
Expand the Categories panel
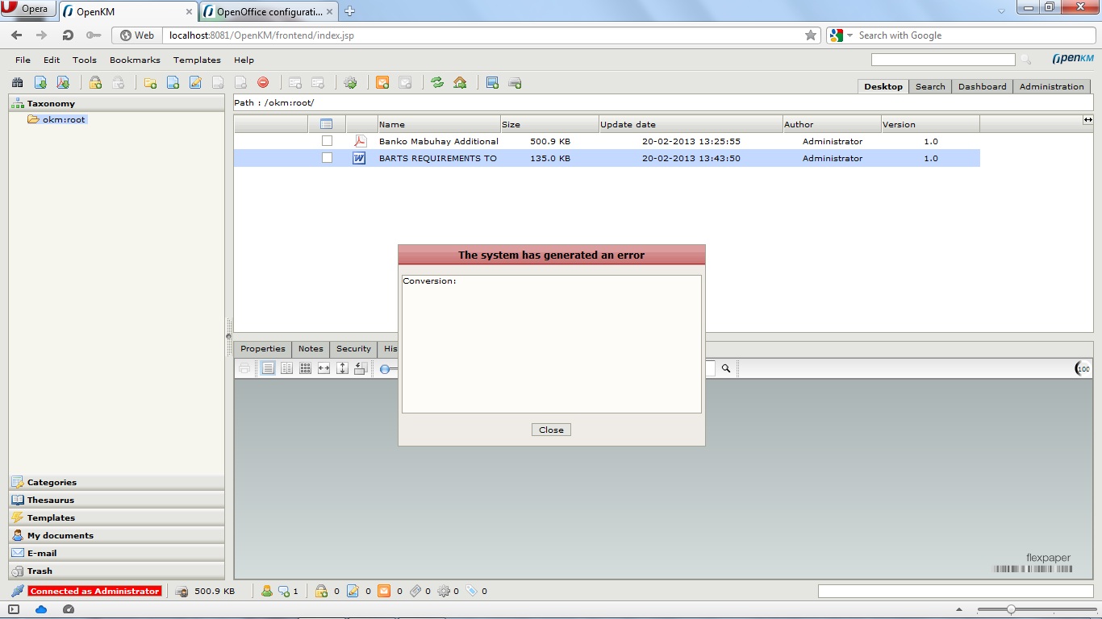coord(52,482)
